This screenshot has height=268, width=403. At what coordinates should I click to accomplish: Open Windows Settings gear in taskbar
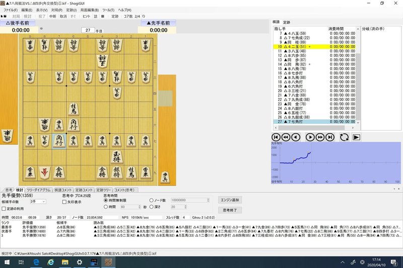click(x=80, y=262)
